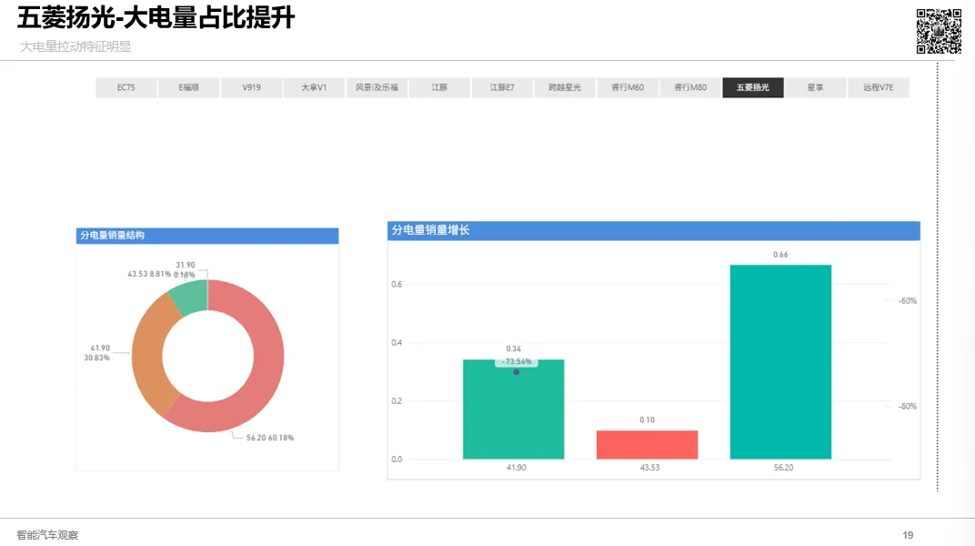Select the 跨越星光 tab
This screenshot has width=975, height=546.
[x=565, y=87]
